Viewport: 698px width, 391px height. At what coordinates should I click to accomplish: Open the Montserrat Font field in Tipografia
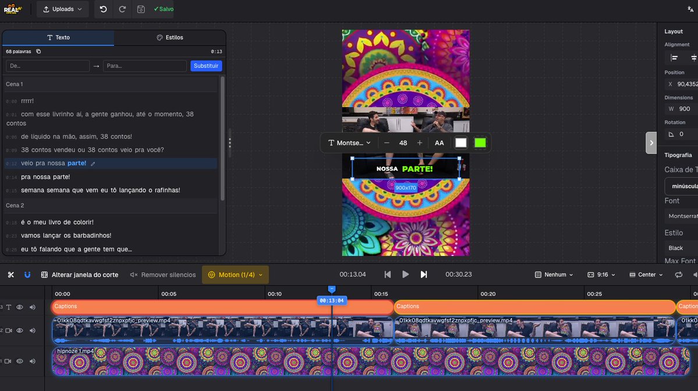click(x=682, y=216)
